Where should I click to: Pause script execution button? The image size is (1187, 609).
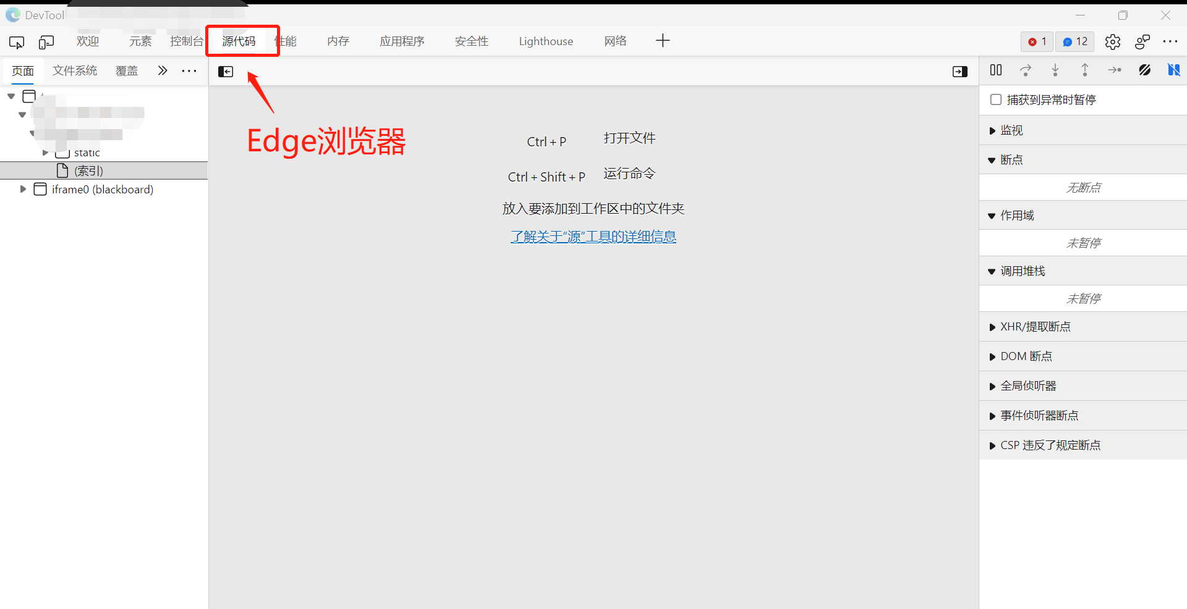pyautogui.click(x=996, y=70)
